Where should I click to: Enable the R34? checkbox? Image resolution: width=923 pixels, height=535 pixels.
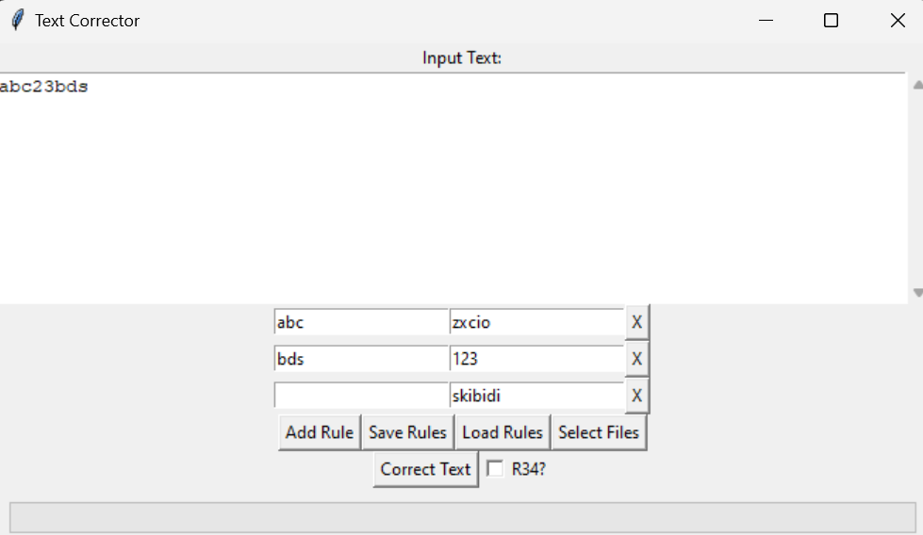(495, 468)
